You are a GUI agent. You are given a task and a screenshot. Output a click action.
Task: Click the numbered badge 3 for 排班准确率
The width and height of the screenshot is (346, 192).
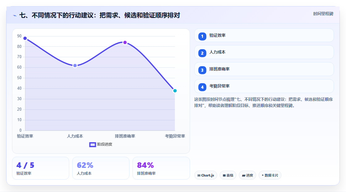(202, 70)
